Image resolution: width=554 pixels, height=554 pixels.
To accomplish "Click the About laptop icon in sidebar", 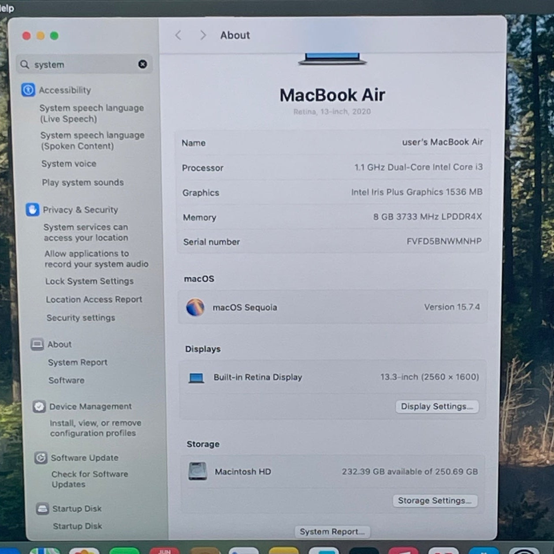I will (x=37, y=344).
